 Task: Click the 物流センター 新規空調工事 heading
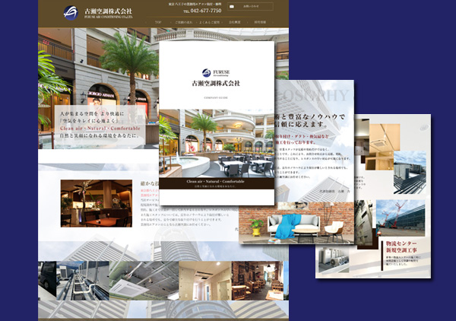401,246
